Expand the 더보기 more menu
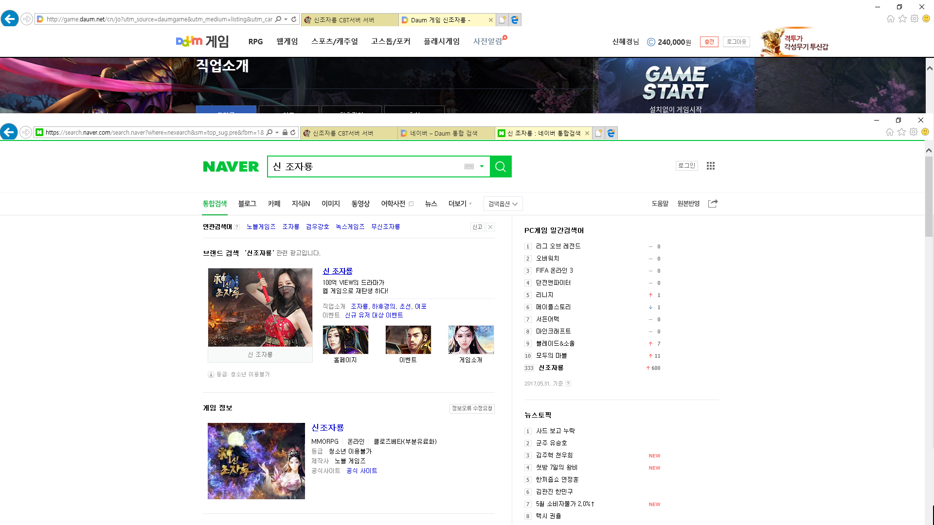 point(460,204)
